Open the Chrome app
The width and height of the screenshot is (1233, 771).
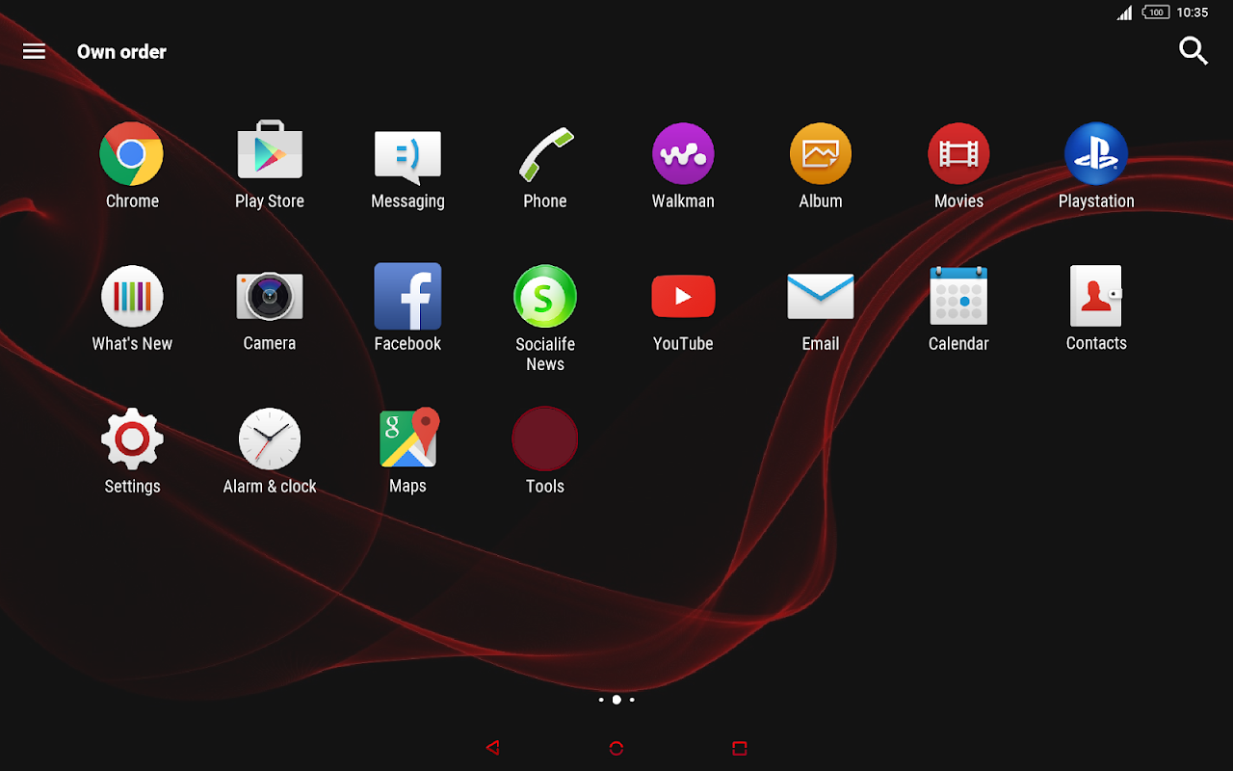click(132, 154)
